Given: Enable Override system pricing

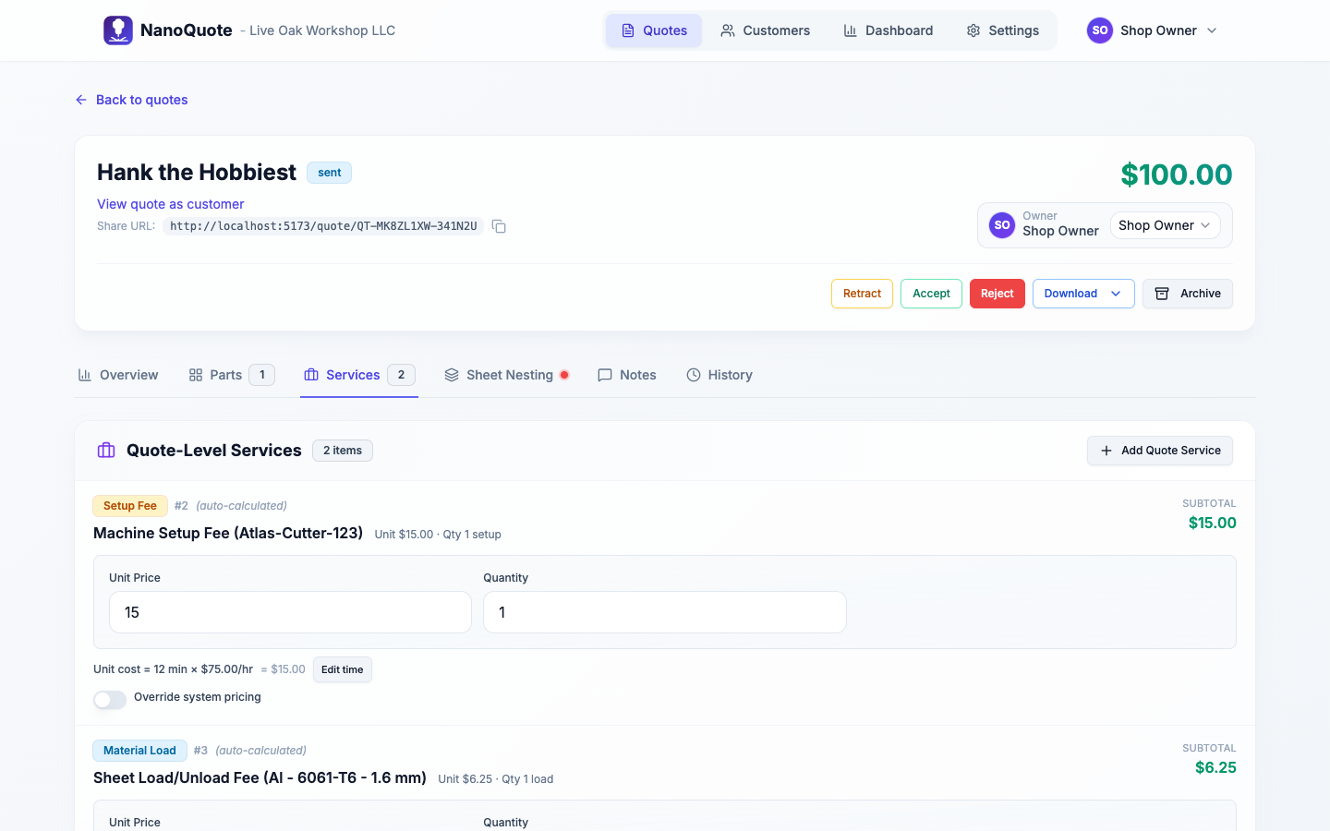Looking at the screenshot, I should tap(109, 700).
